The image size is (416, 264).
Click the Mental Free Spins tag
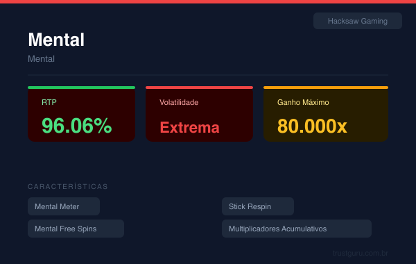76,229
